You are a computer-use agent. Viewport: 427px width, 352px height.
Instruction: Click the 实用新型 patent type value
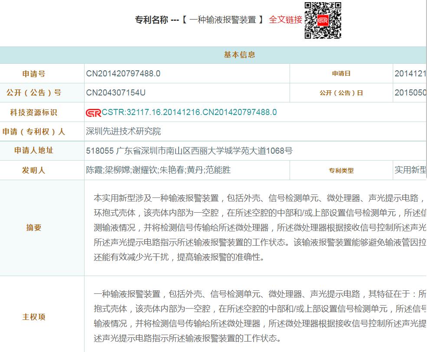coord(410,170)
